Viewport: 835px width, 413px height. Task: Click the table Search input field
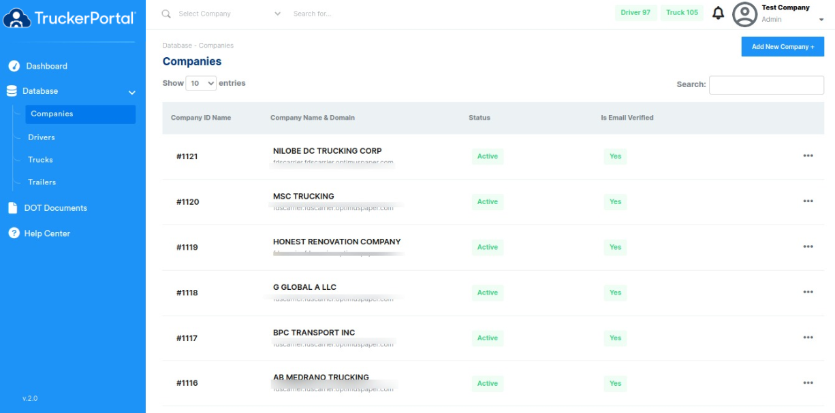pyautogui.click(x=766, y=85)
